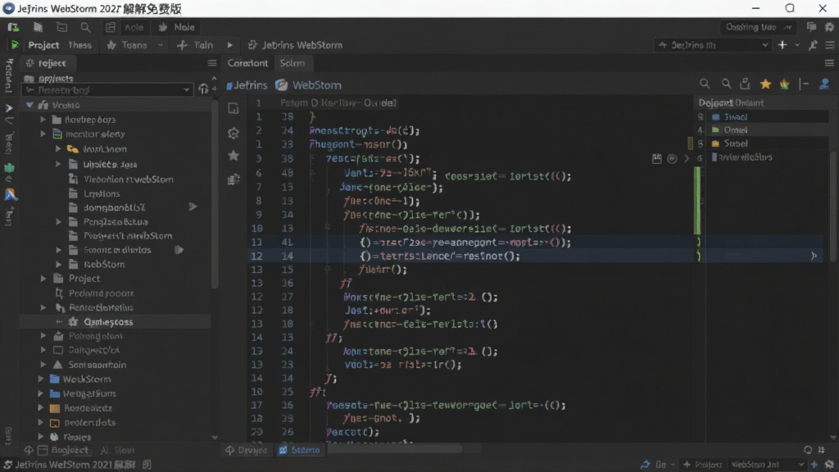Screen dimensions: 839x472
Task: Click the puzzle-piece icon in the editor gutter
Action: [234, 179]
